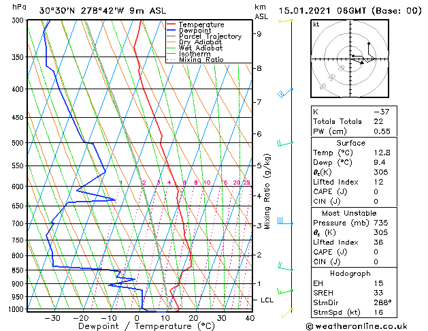Click the yellow wind barb at 300 hPa
Image resolution: width=428 pixels, height=331 pixels.
(286, 20)
